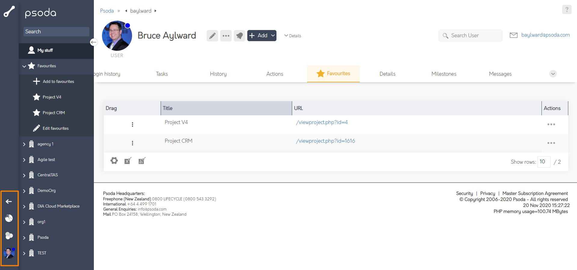Image resolution: width=577 pixels, height=270 pixels.
Task: Export the favourites table to CSV
Action: (x=142, y=161)
